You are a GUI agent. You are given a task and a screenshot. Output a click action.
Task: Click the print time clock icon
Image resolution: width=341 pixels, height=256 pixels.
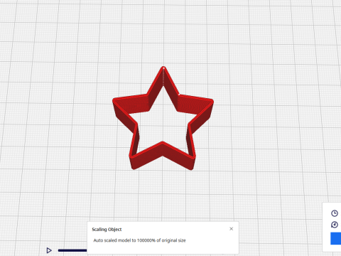pyautogui.click(x=335, y=213)
